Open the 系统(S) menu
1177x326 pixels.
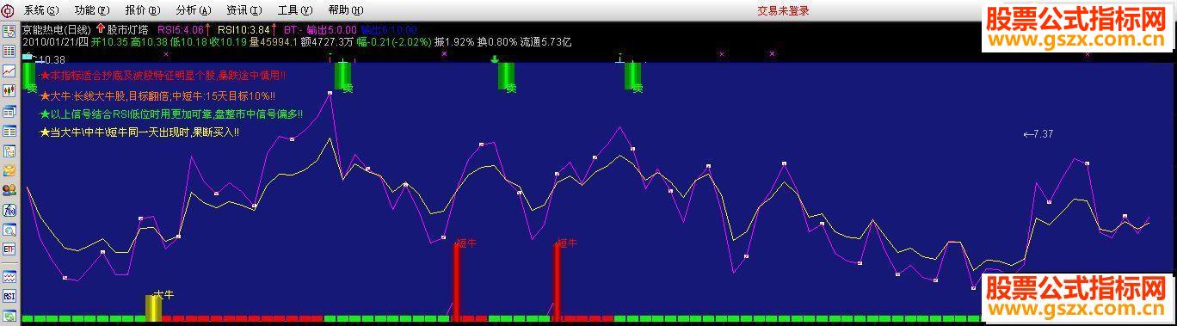[x=41, y=10]
